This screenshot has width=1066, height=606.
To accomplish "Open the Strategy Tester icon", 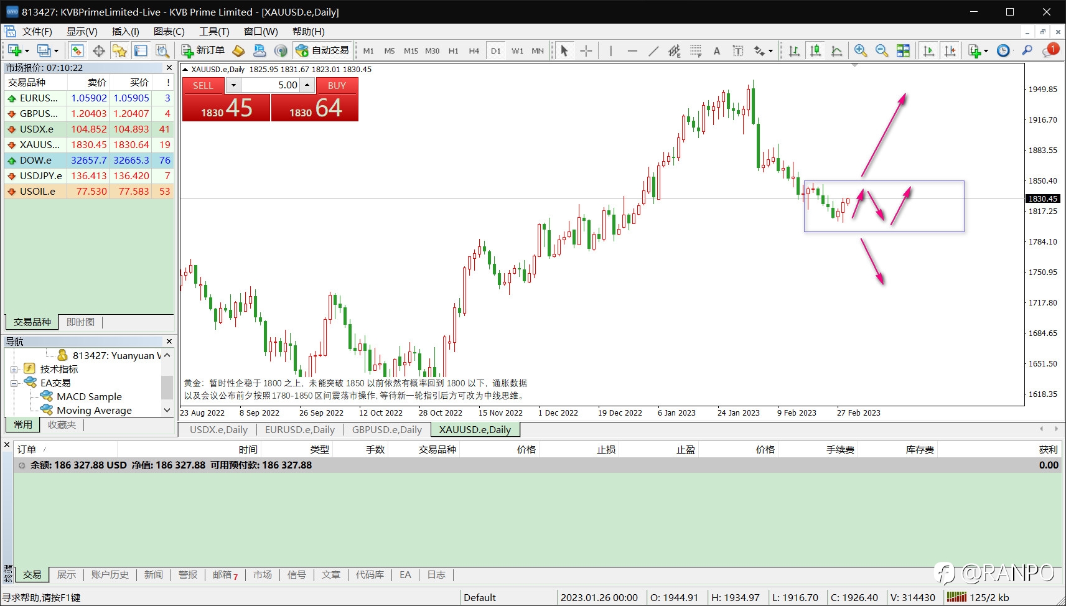I will [x=162, y=50].
